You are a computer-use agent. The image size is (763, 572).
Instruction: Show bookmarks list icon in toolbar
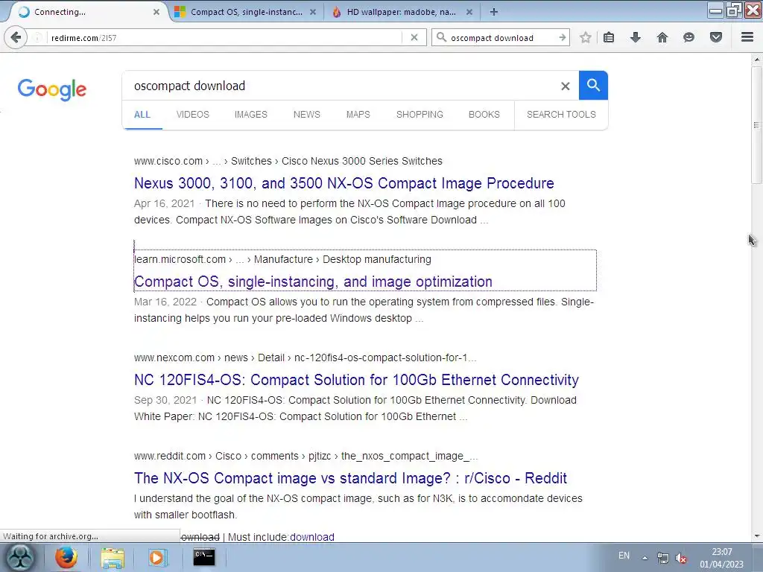(609, 37)
